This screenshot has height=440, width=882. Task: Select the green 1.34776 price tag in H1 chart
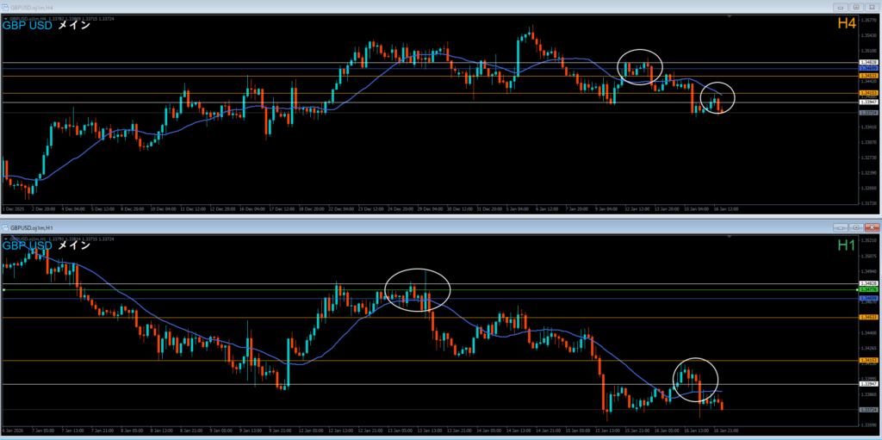tap(867, 289)
